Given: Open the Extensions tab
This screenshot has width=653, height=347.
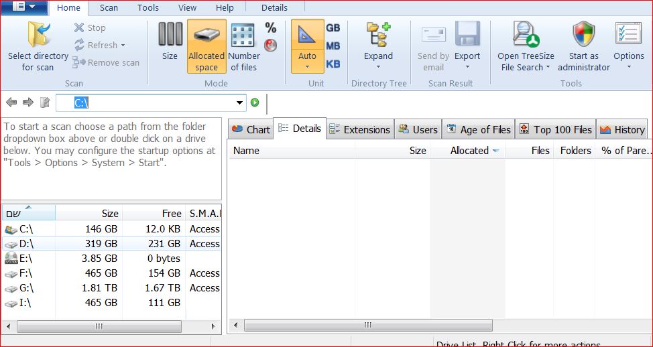Looking at the screenshot, I should coord(360,130).
